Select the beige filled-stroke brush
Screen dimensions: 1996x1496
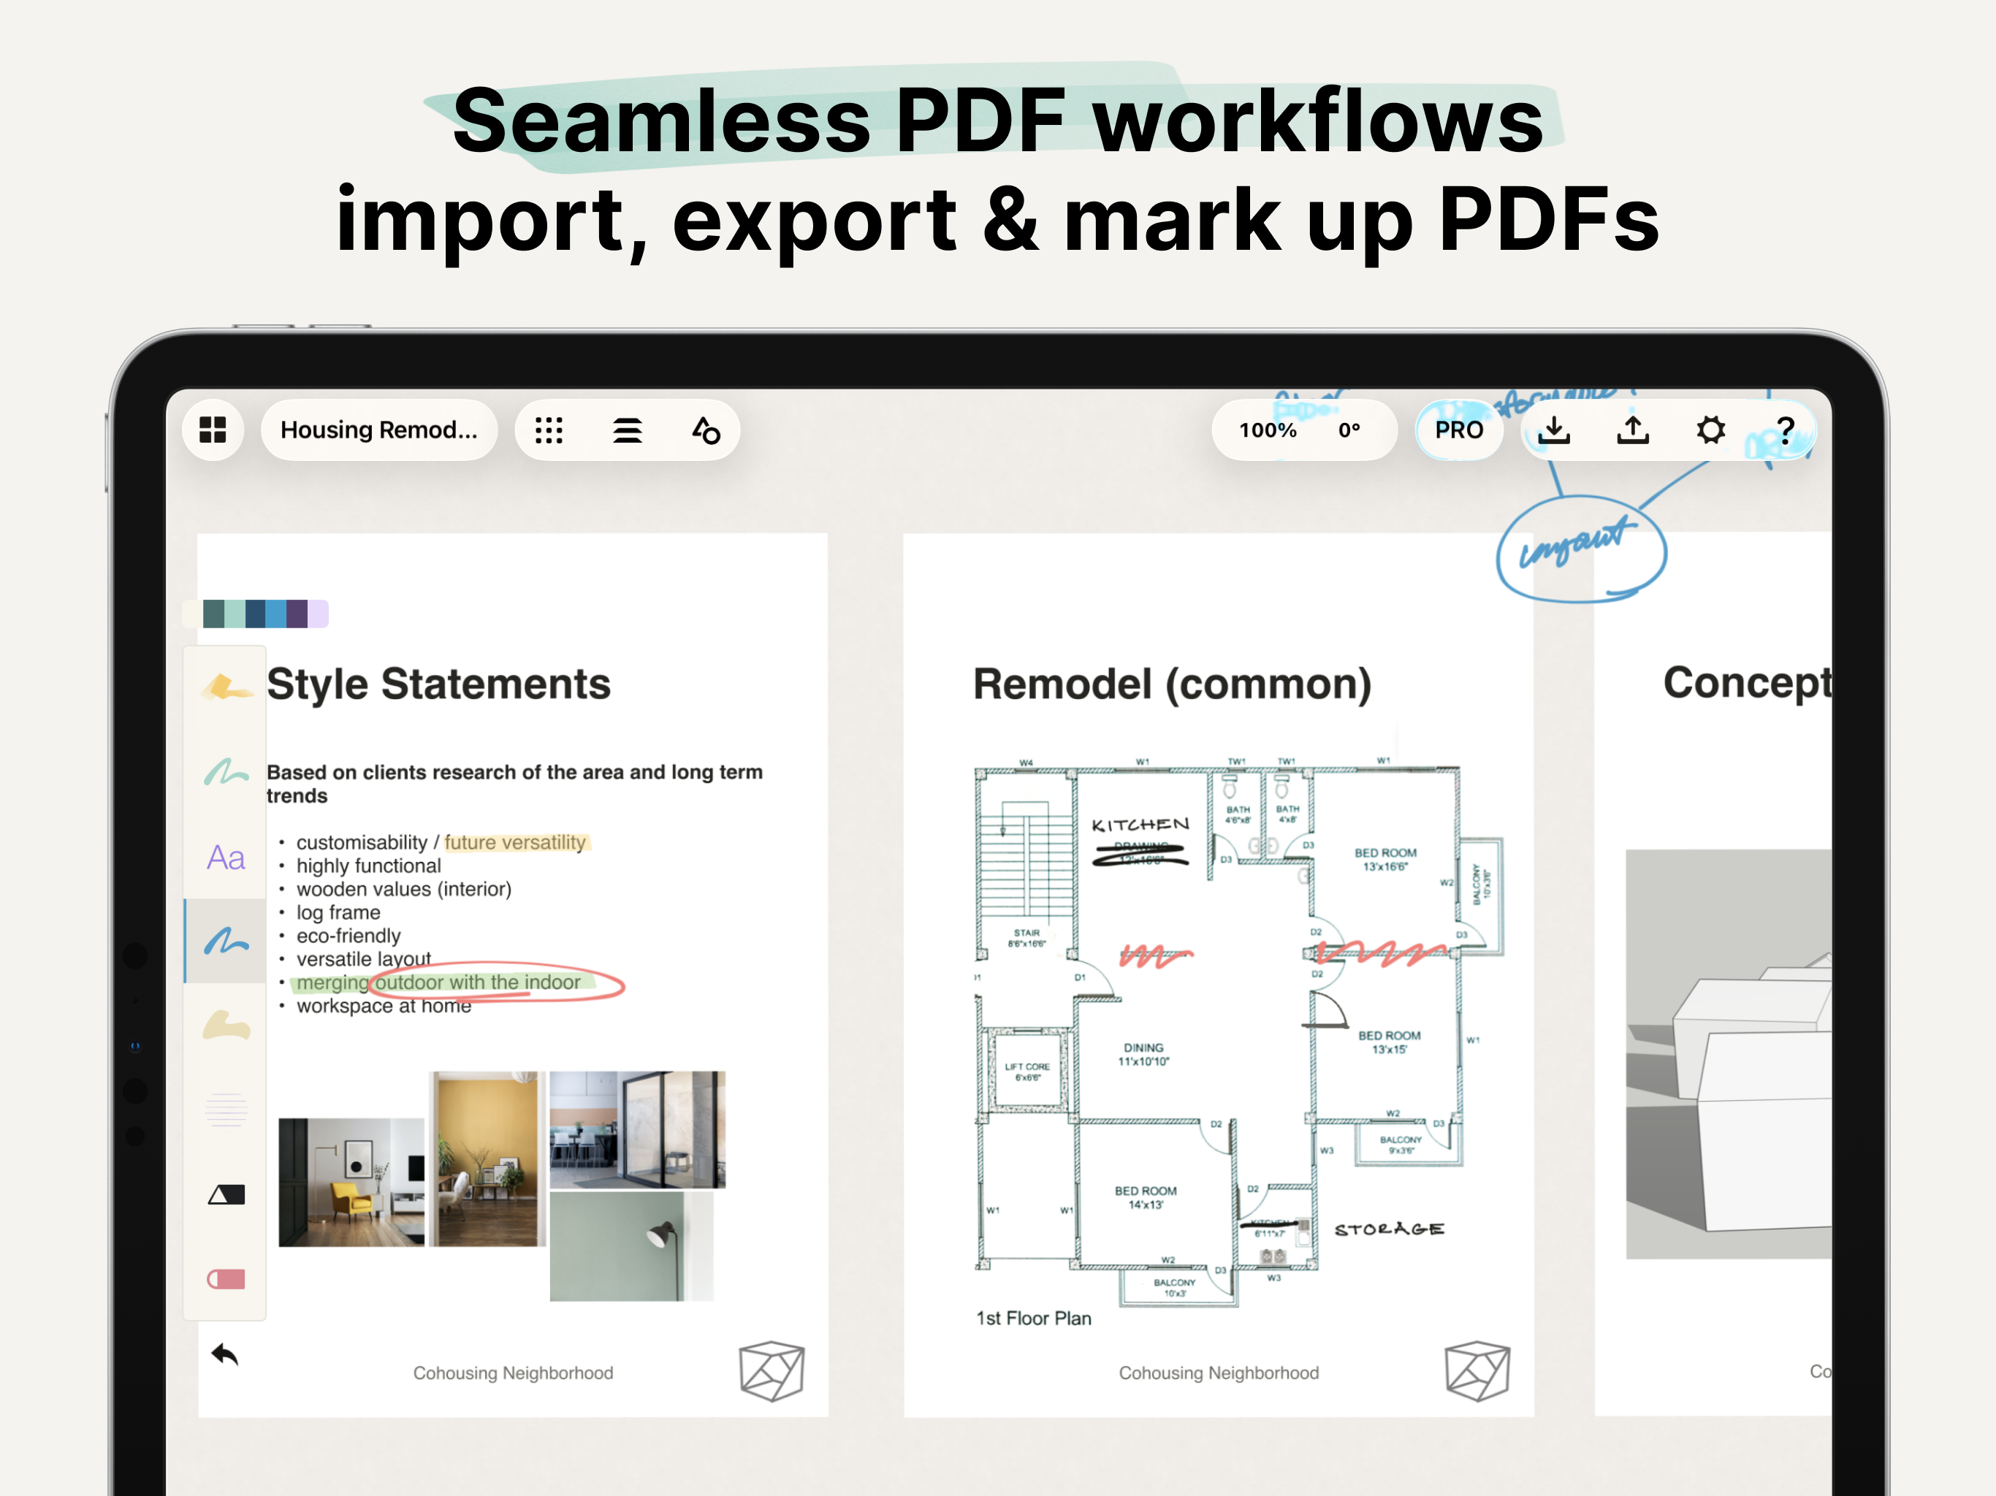[x=226, y=1026]
